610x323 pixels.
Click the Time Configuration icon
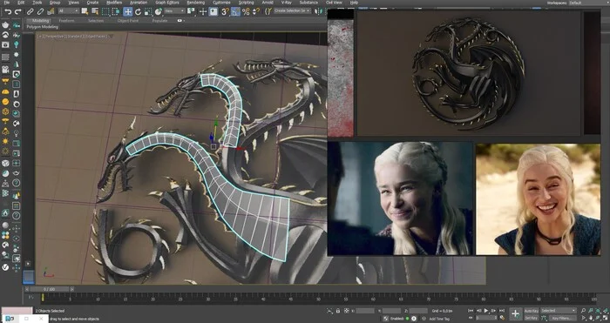(502, 318)
